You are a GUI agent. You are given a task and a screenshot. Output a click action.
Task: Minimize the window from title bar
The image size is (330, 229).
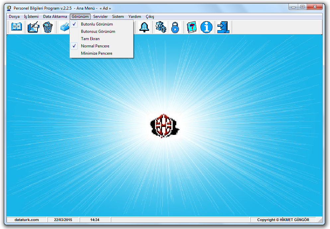(293, 7)
